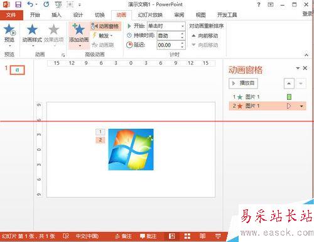Click animation tag 2 on the slide
This screenshot has height=242, width=314.
(x=100, y=140)
